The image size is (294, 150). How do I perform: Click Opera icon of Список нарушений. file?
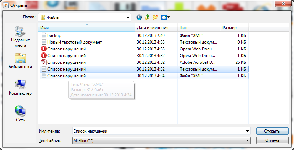pos(43,49)
